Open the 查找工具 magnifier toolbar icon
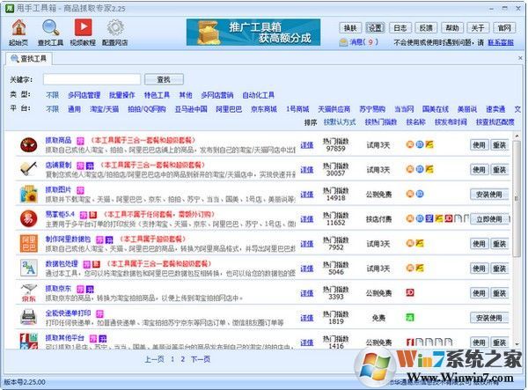Screen dimensions: 528x390 tap(50, 33)
